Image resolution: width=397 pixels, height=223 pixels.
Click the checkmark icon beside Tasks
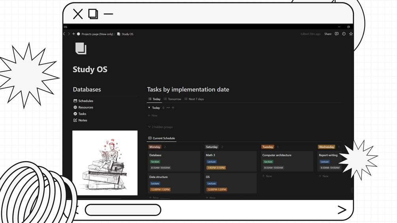75,114
